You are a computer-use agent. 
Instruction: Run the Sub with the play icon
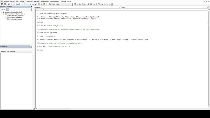28,4
